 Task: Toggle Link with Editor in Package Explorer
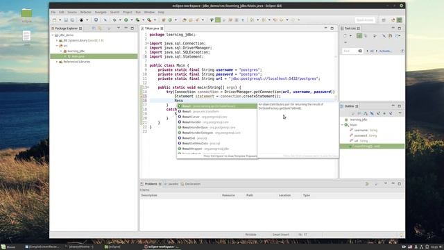point(100,28)
